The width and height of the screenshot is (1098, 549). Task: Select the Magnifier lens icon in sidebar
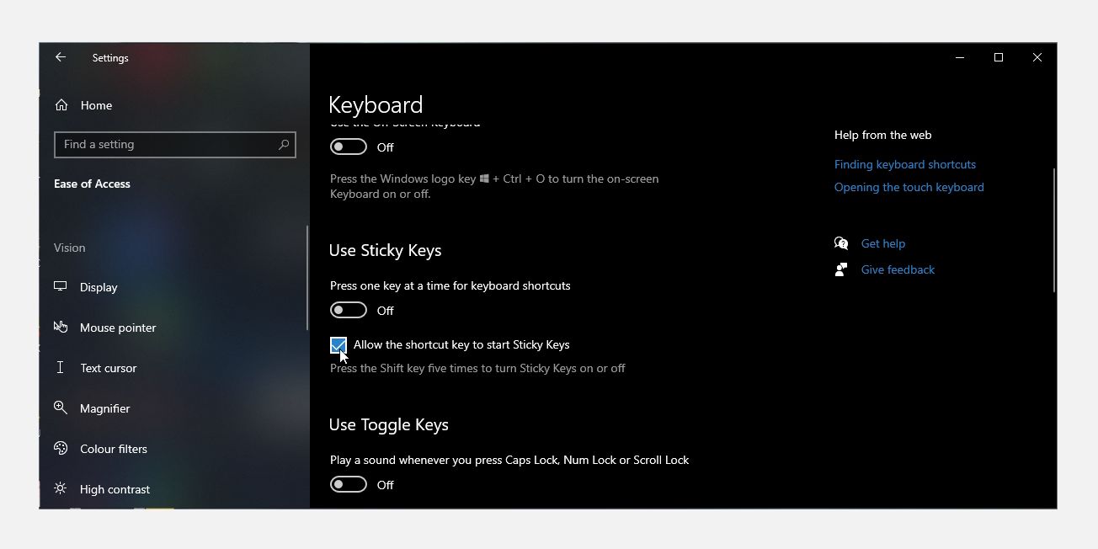(x=61, y=408)
